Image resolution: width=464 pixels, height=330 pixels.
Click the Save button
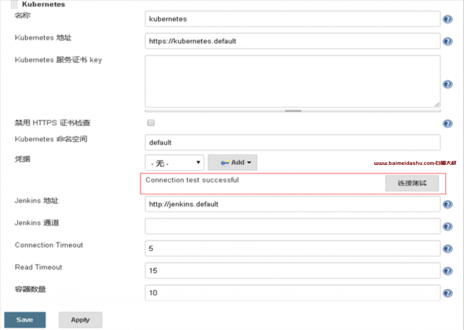click(x=24, y=320)
